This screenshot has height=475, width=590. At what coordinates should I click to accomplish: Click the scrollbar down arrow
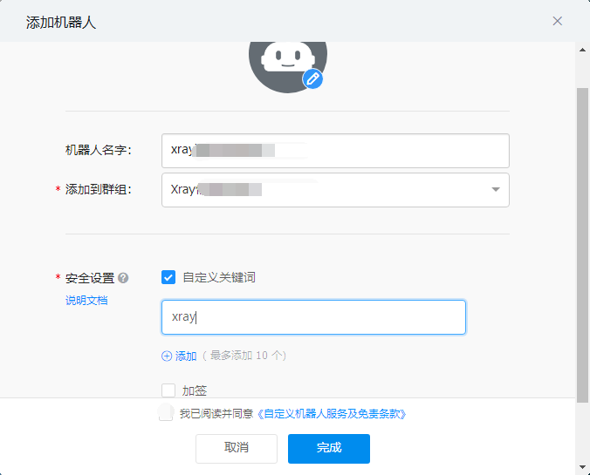click(582, 466)
